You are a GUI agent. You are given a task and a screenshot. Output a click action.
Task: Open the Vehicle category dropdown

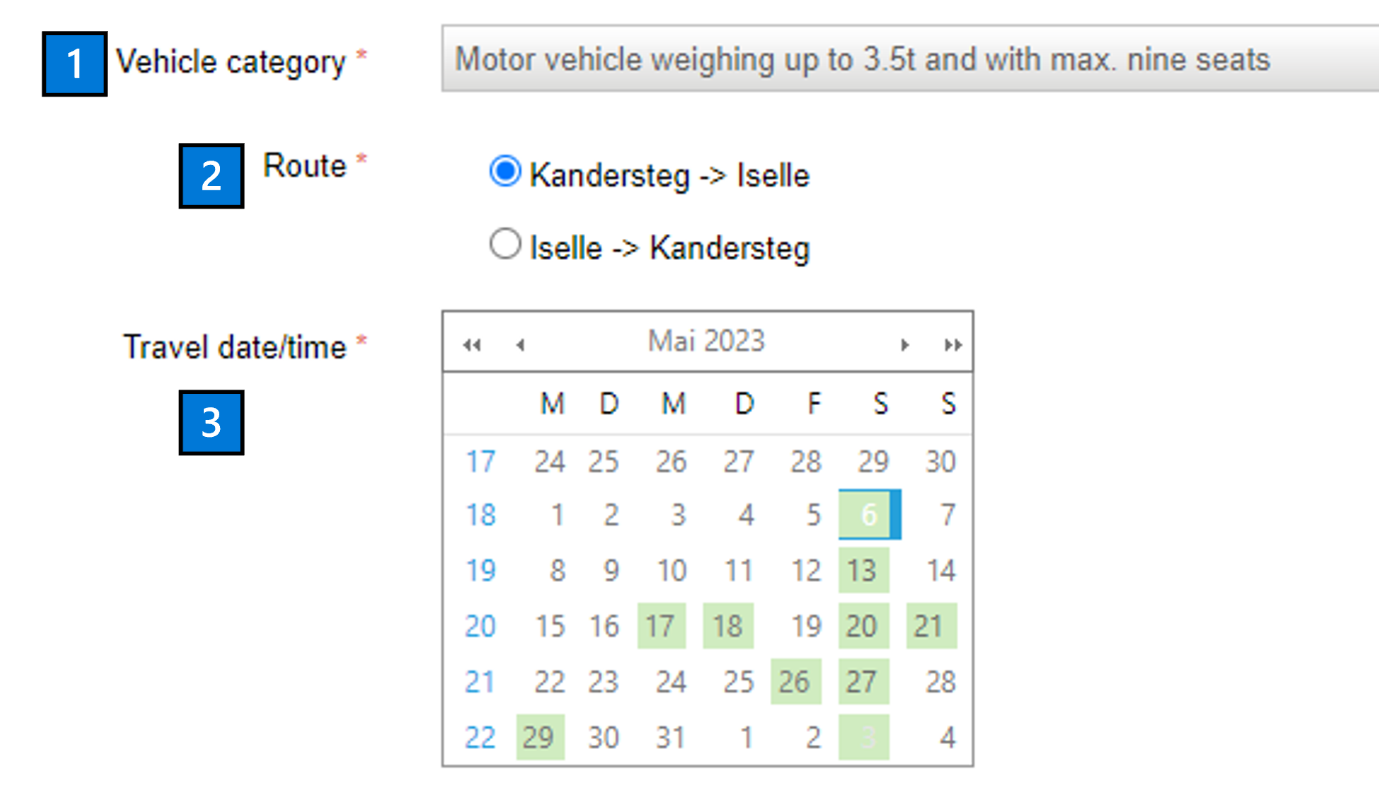(909, 59)
